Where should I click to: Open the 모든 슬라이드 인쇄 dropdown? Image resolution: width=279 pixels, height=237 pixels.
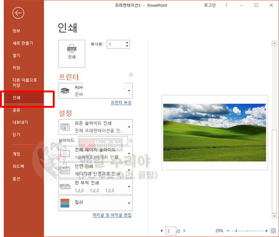coord(96,127)
